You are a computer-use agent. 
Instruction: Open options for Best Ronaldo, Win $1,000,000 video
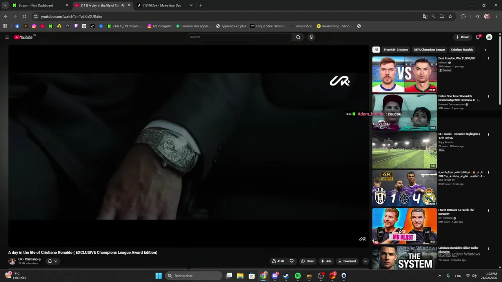click(488, 59)
